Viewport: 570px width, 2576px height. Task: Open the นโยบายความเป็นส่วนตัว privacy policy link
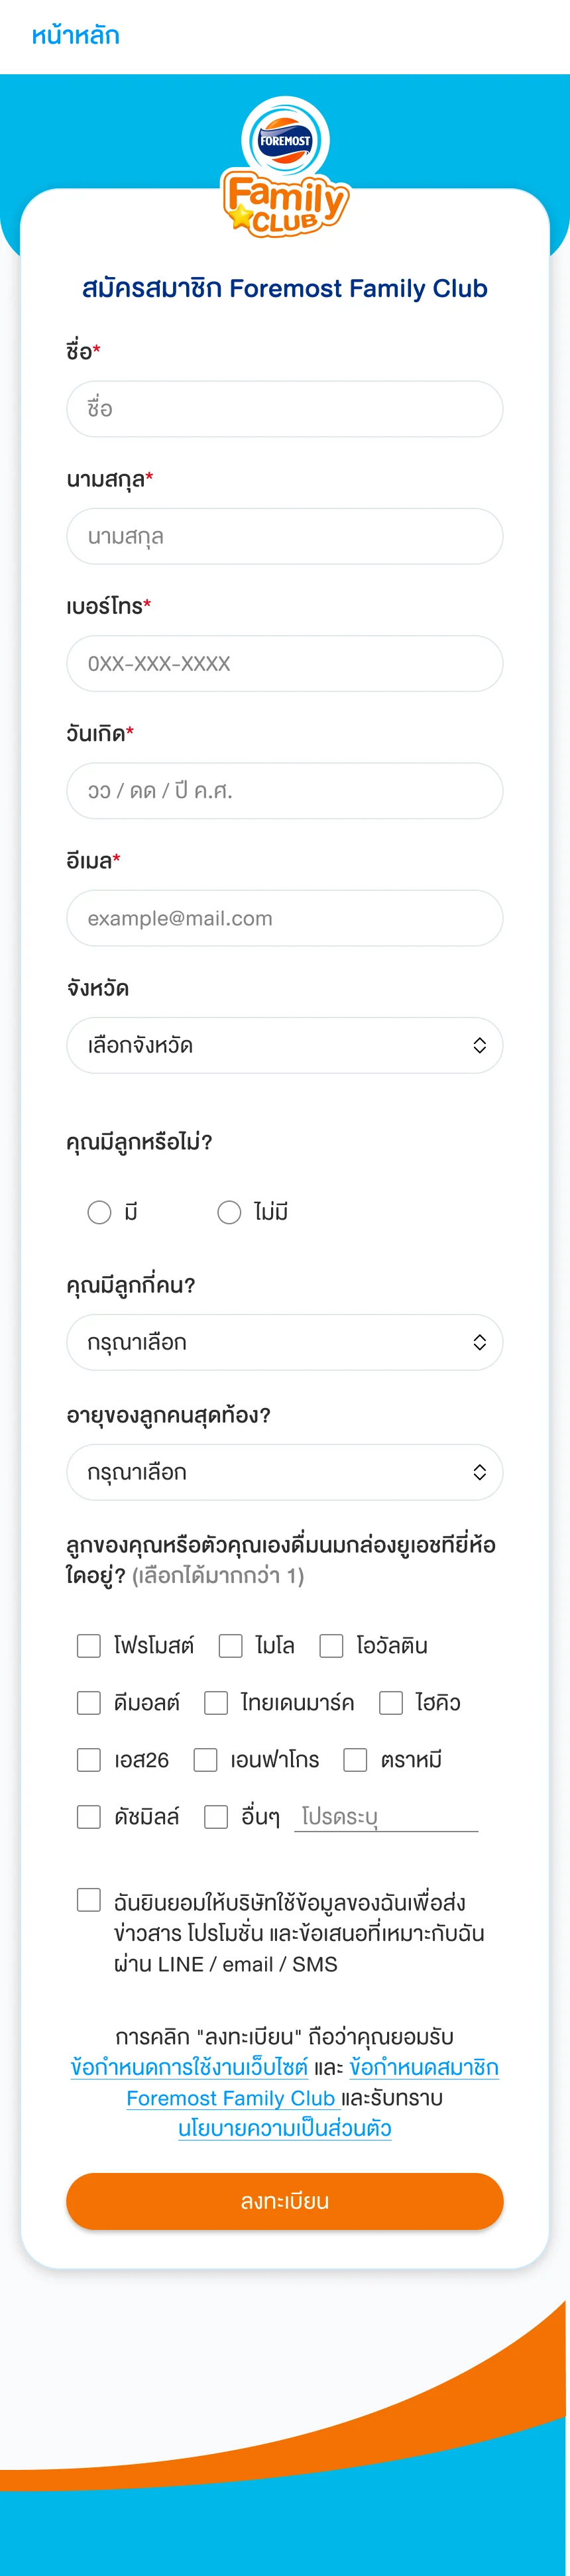point(285,2129)
